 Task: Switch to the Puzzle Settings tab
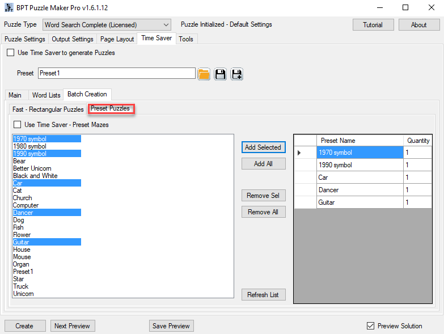tap(25, 39)
